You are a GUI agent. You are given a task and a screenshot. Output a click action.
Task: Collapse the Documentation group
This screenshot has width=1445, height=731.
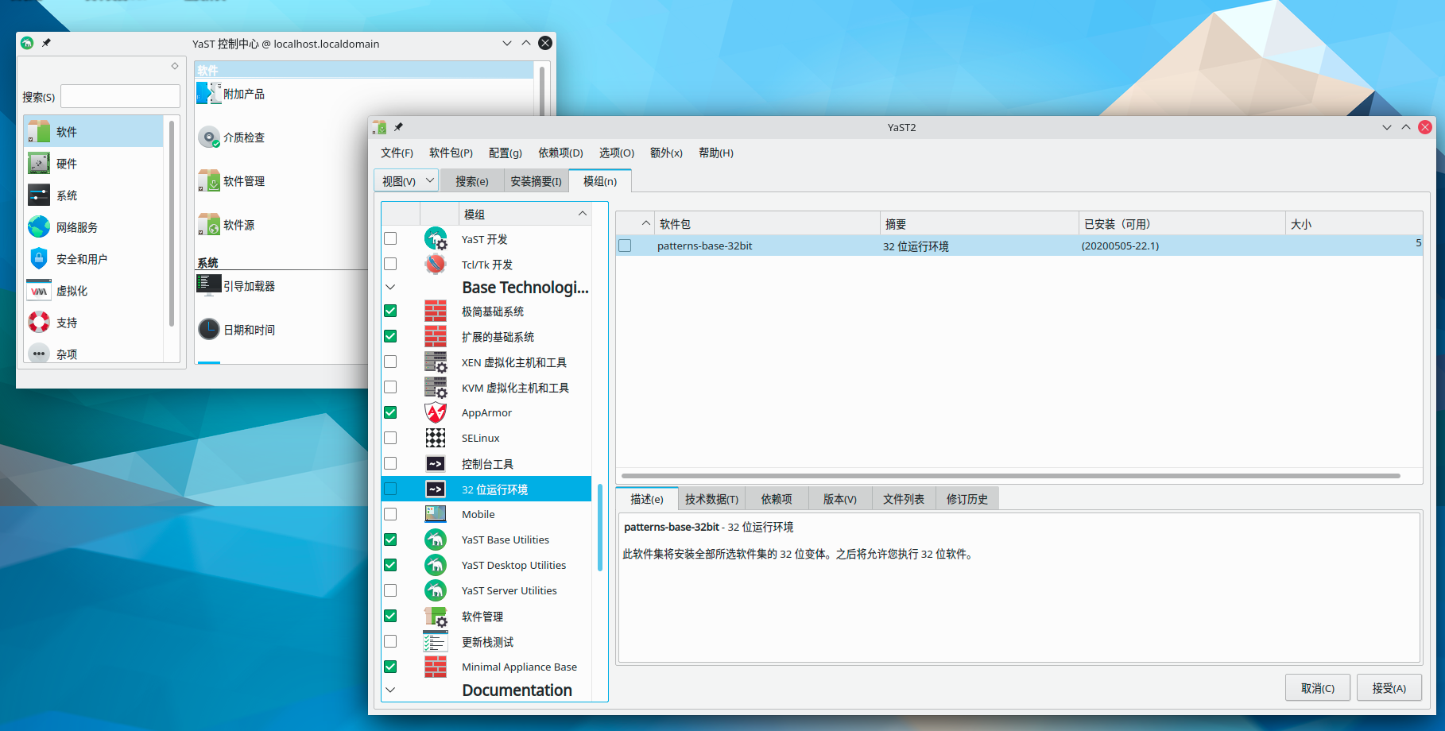click(390, 690)
